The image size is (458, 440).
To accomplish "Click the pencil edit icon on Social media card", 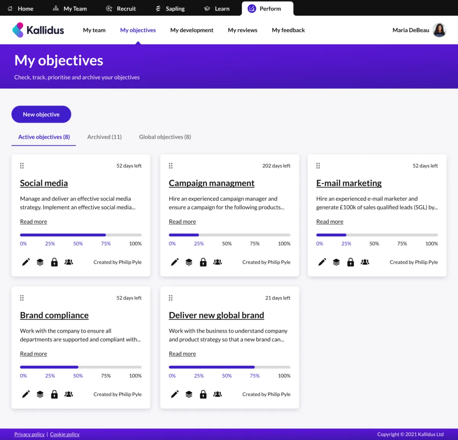I will 26,262.
